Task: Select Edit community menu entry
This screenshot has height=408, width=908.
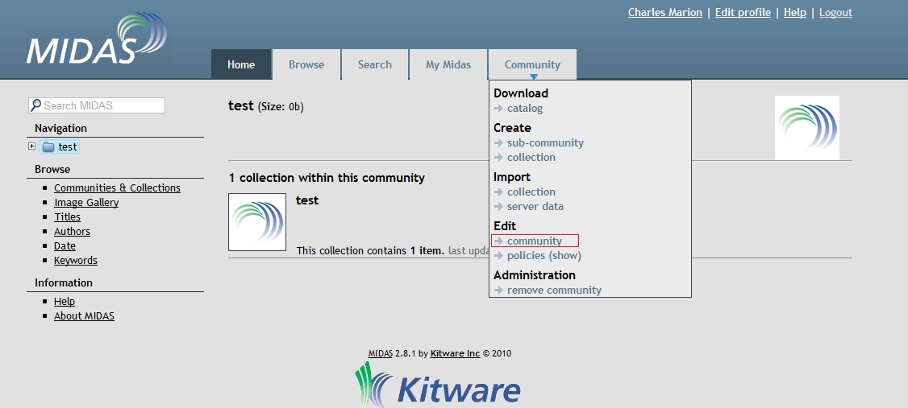Action: click(535, 241)
